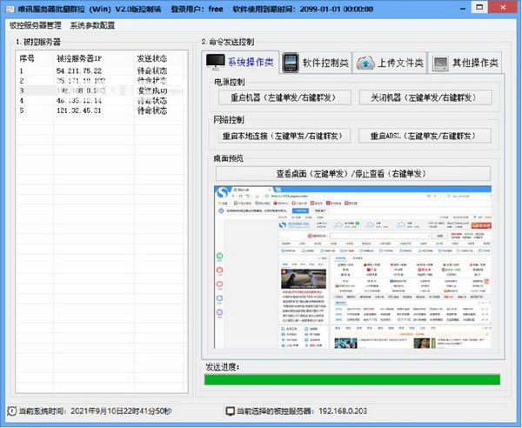This screenshot has height=428, width=522.
Task: Close the control window
Action: (x=503, y=8)
